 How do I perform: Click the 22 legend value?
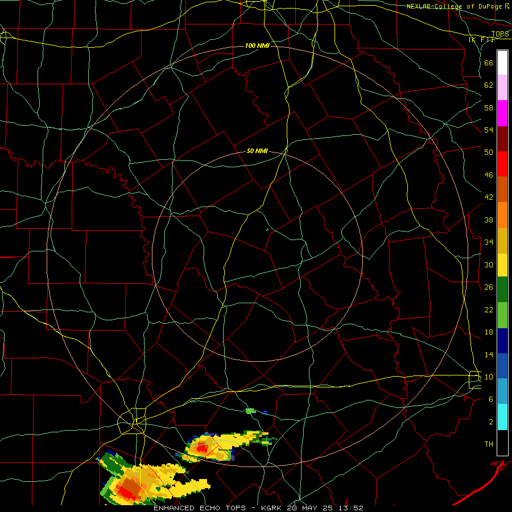[x=489, y=309]
